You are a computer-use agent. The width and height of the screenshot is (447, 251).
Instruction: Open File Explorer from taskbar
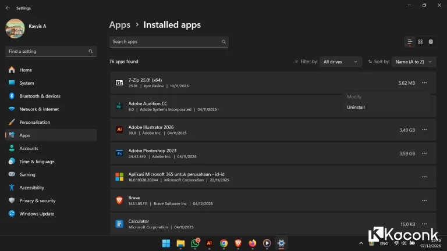coord(180,243)
